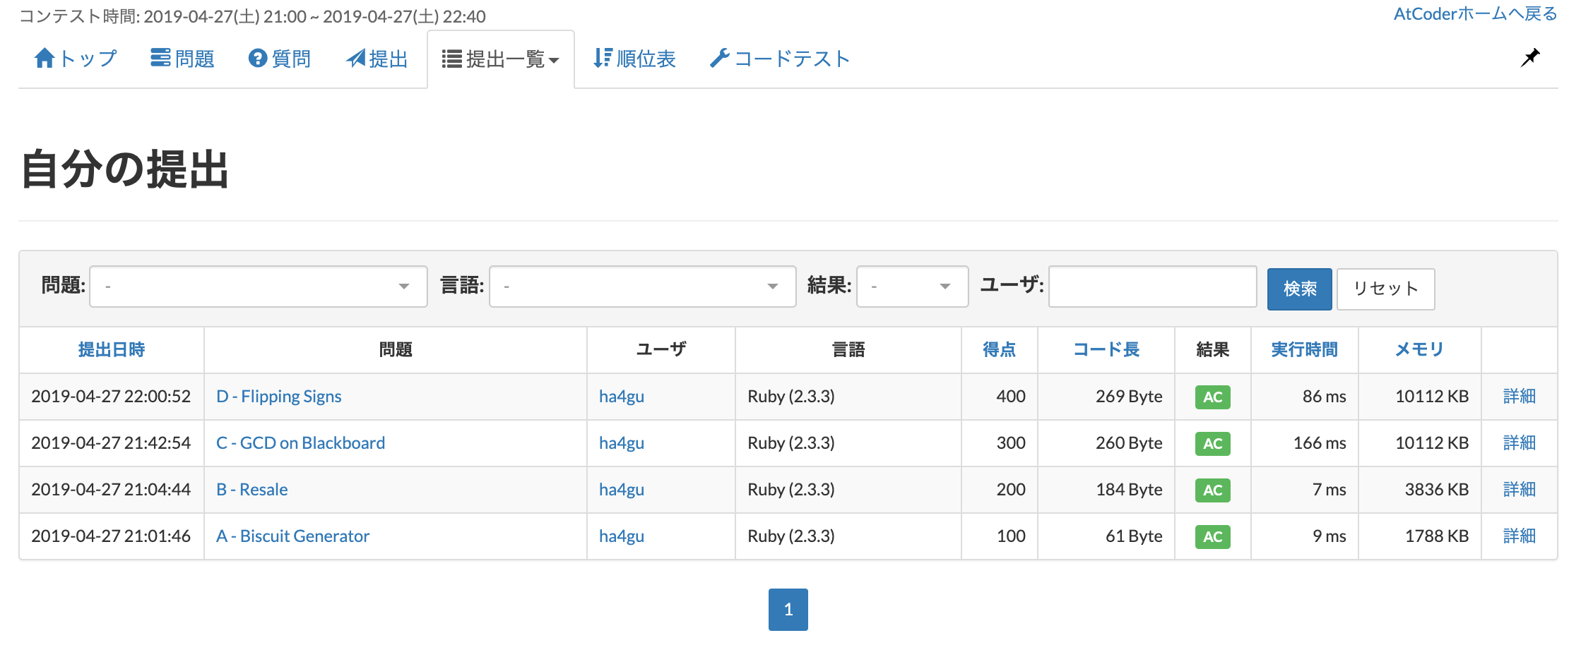
Task: Open problem D - Flipping Signs
Action: point(277,396)
